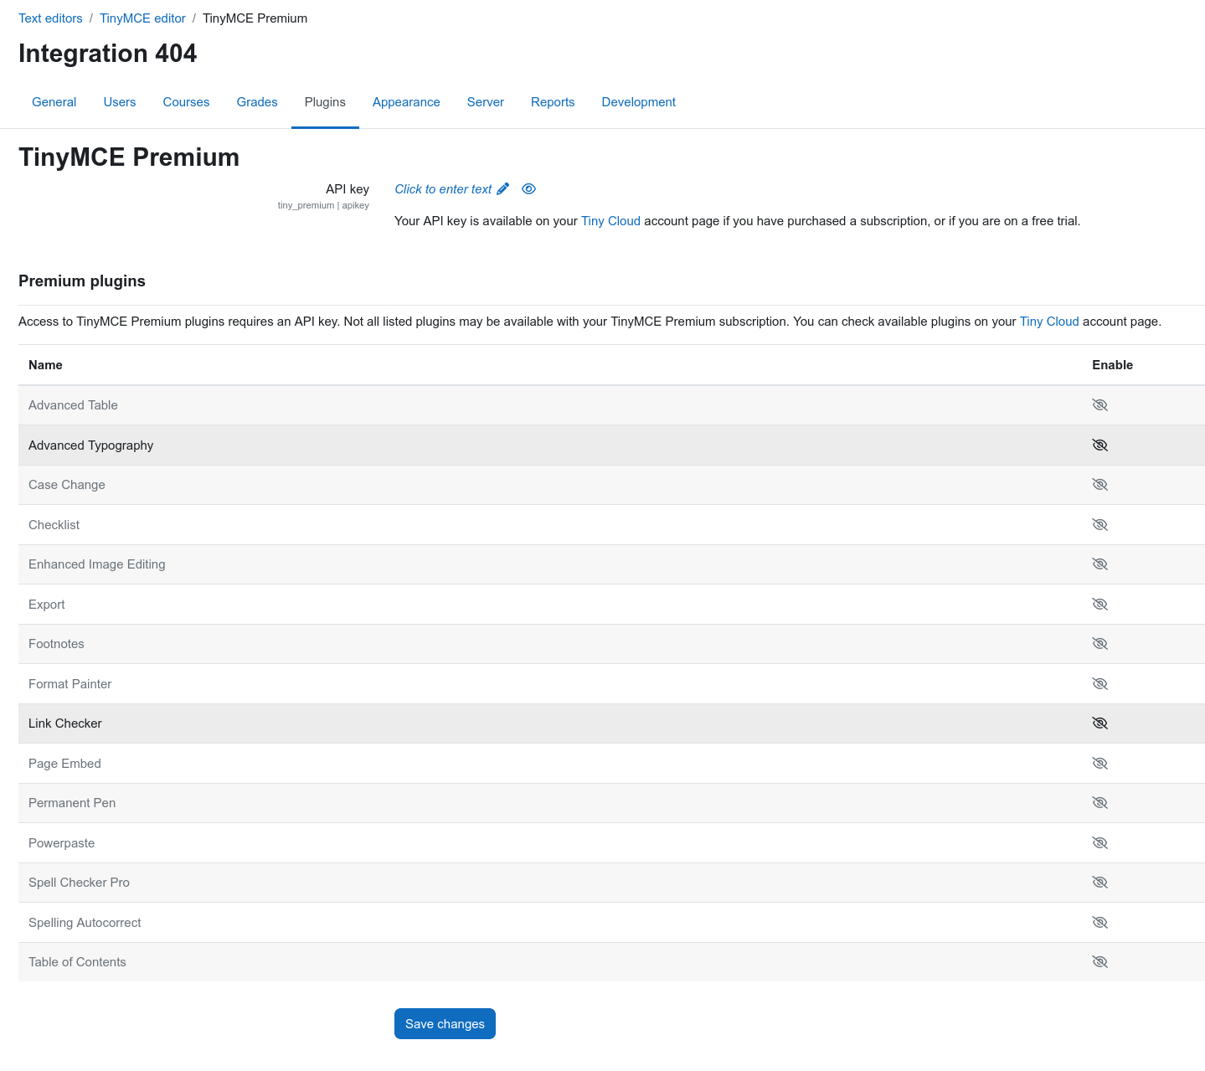The width and height of the screenshot is (1205, 1071).
Task: Open the Users tab
Action: click(x=120, y=102)
